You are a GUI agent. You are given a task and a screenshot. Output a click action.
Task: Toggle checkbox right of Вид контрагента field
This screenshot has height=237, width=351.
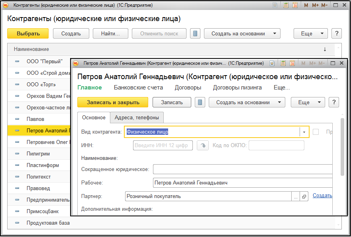(316, 132)
